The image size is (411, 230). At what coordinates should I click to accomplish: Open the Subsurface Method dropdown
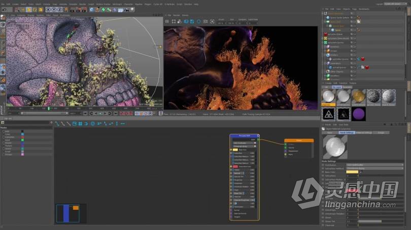[375, 168]
